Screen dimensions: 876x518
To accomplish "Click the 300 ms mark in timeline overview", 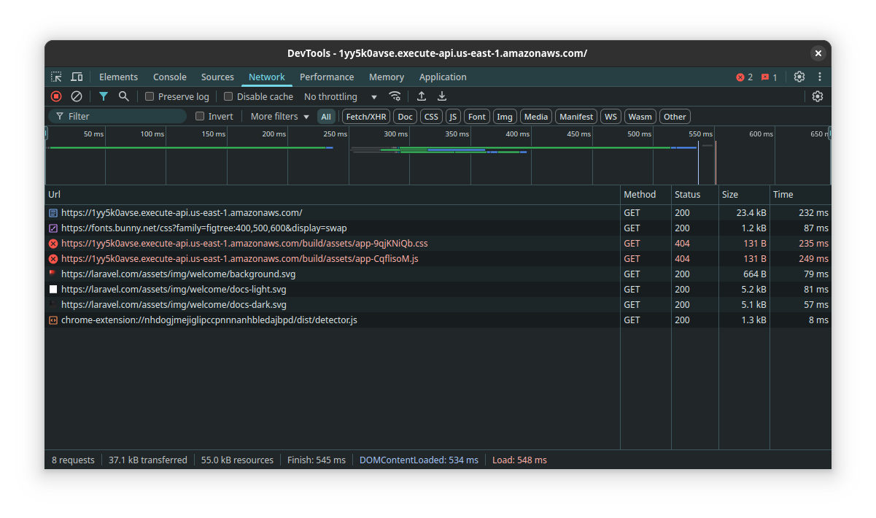I will pyautogui.click(x=396, y=134).
